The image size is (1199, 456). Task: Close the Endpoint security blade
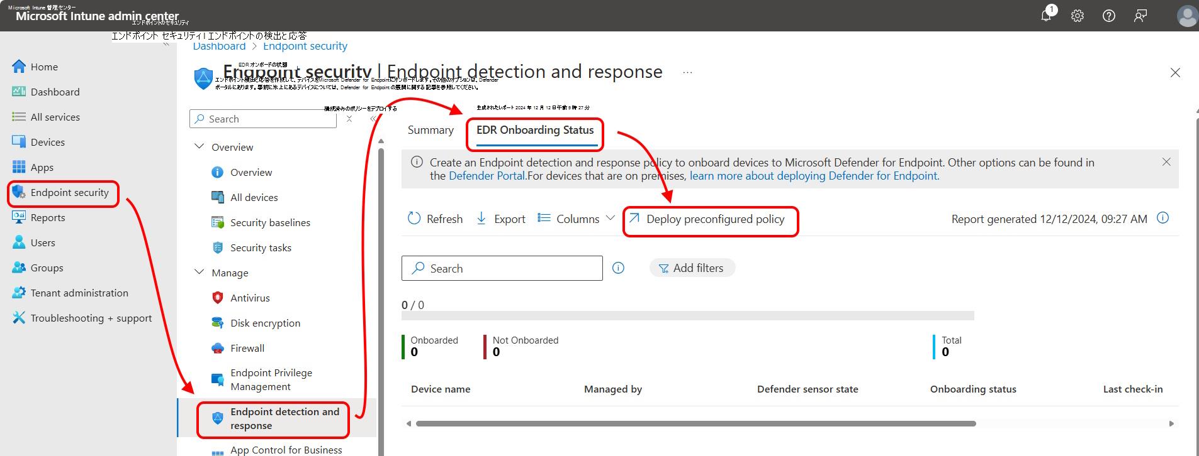1175,73
